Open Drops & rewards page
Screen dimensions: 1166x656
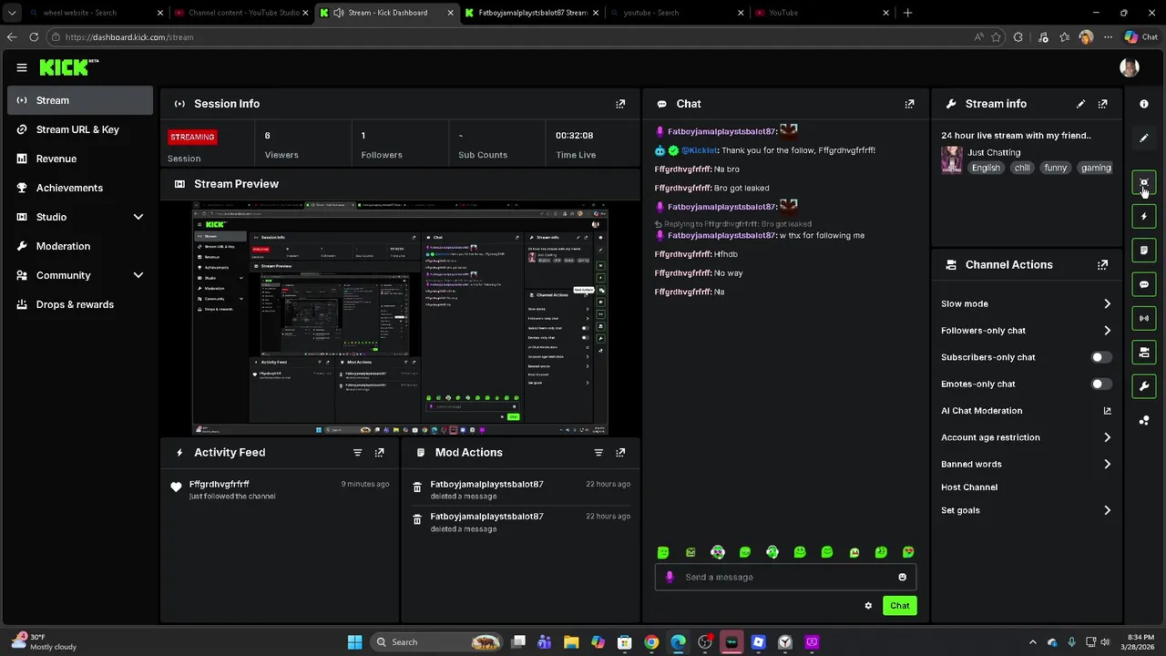[80, 304]
